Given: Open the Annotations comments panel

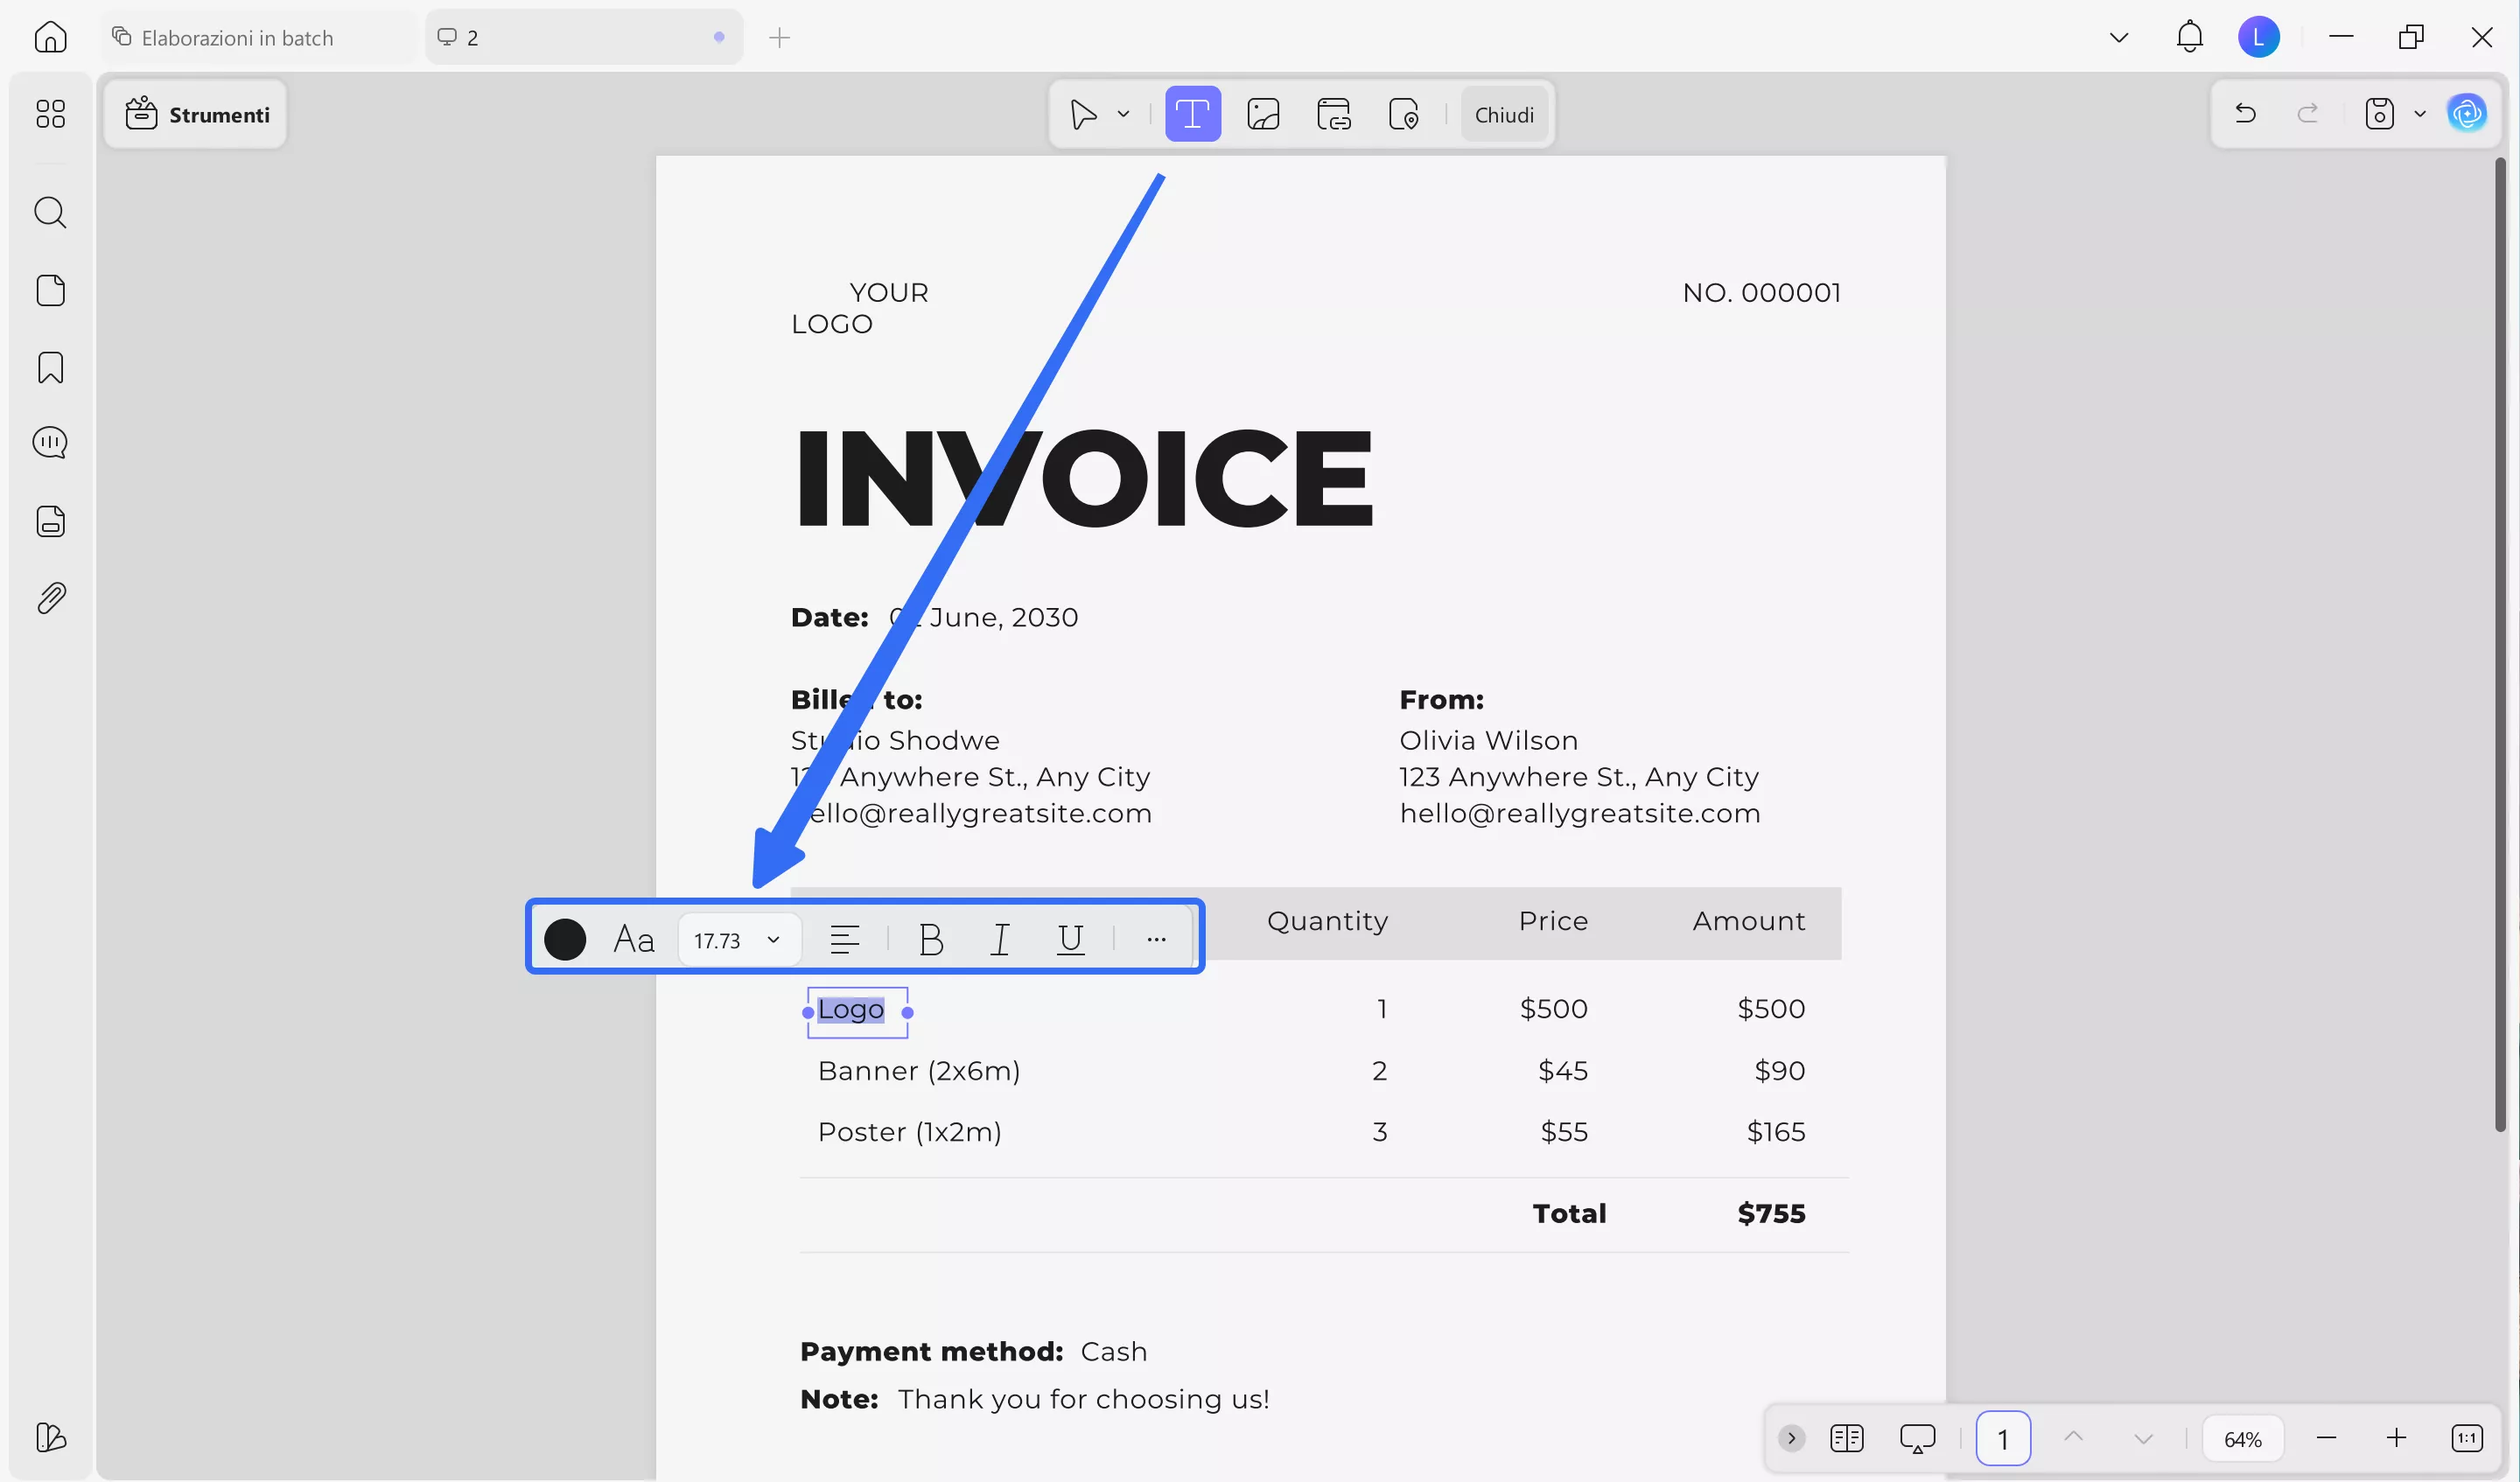Looking at the screenshot, I should [x=50, y=441].
